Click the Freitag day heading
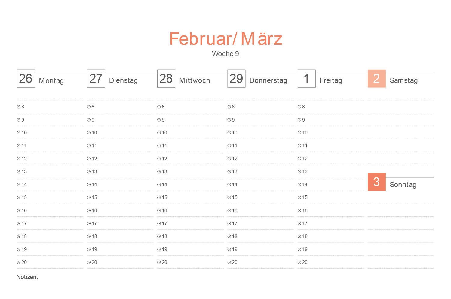The image size is (451, 299). coord(331,80)
